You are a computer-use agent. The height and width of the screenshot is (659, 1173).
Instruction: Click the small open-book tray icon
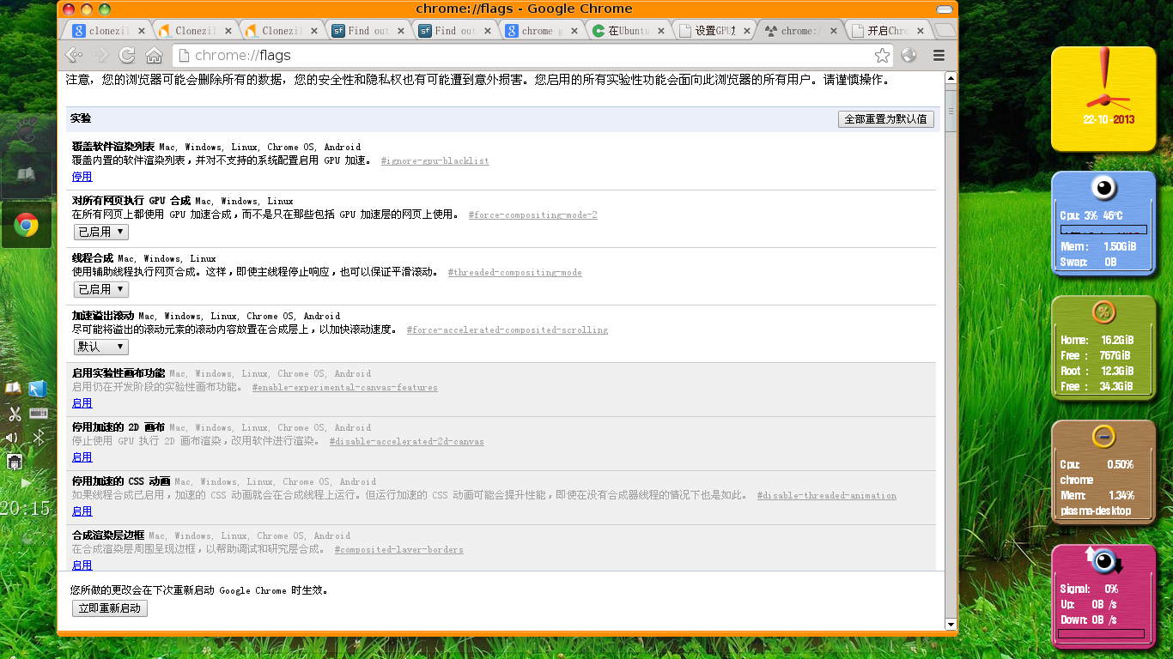[x=13, y=390]
